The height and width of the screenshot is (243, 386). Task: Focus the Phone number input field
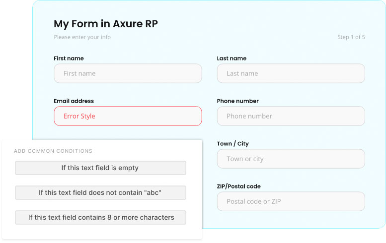point(291,116)
